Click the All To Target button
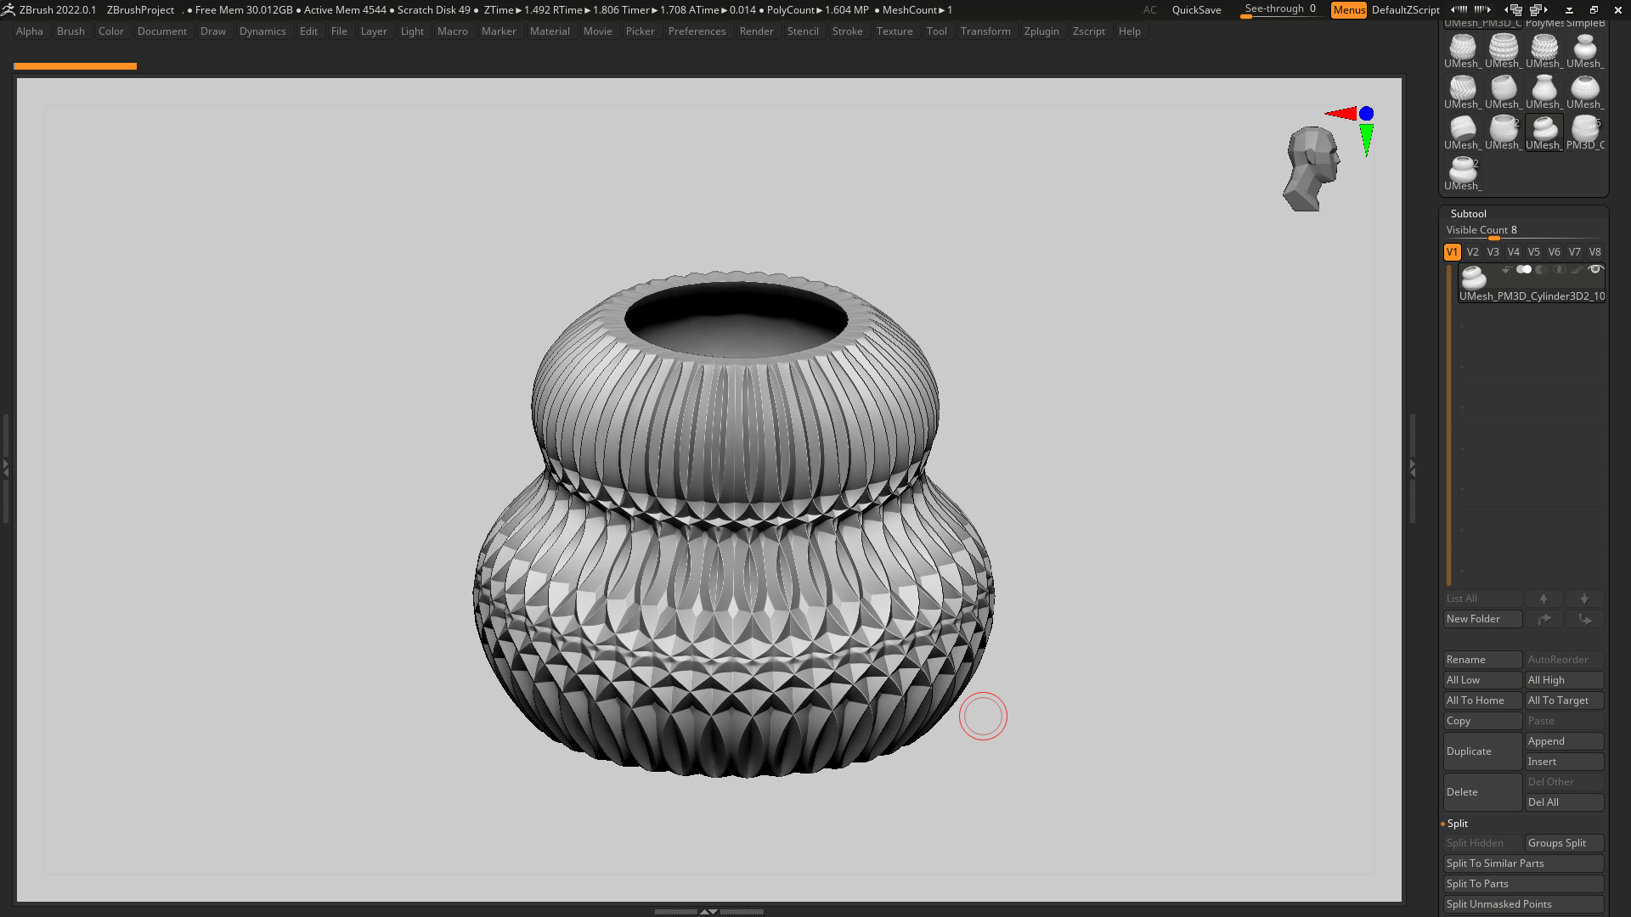This screenshot has width=1631, height=917. point(1564,700)
